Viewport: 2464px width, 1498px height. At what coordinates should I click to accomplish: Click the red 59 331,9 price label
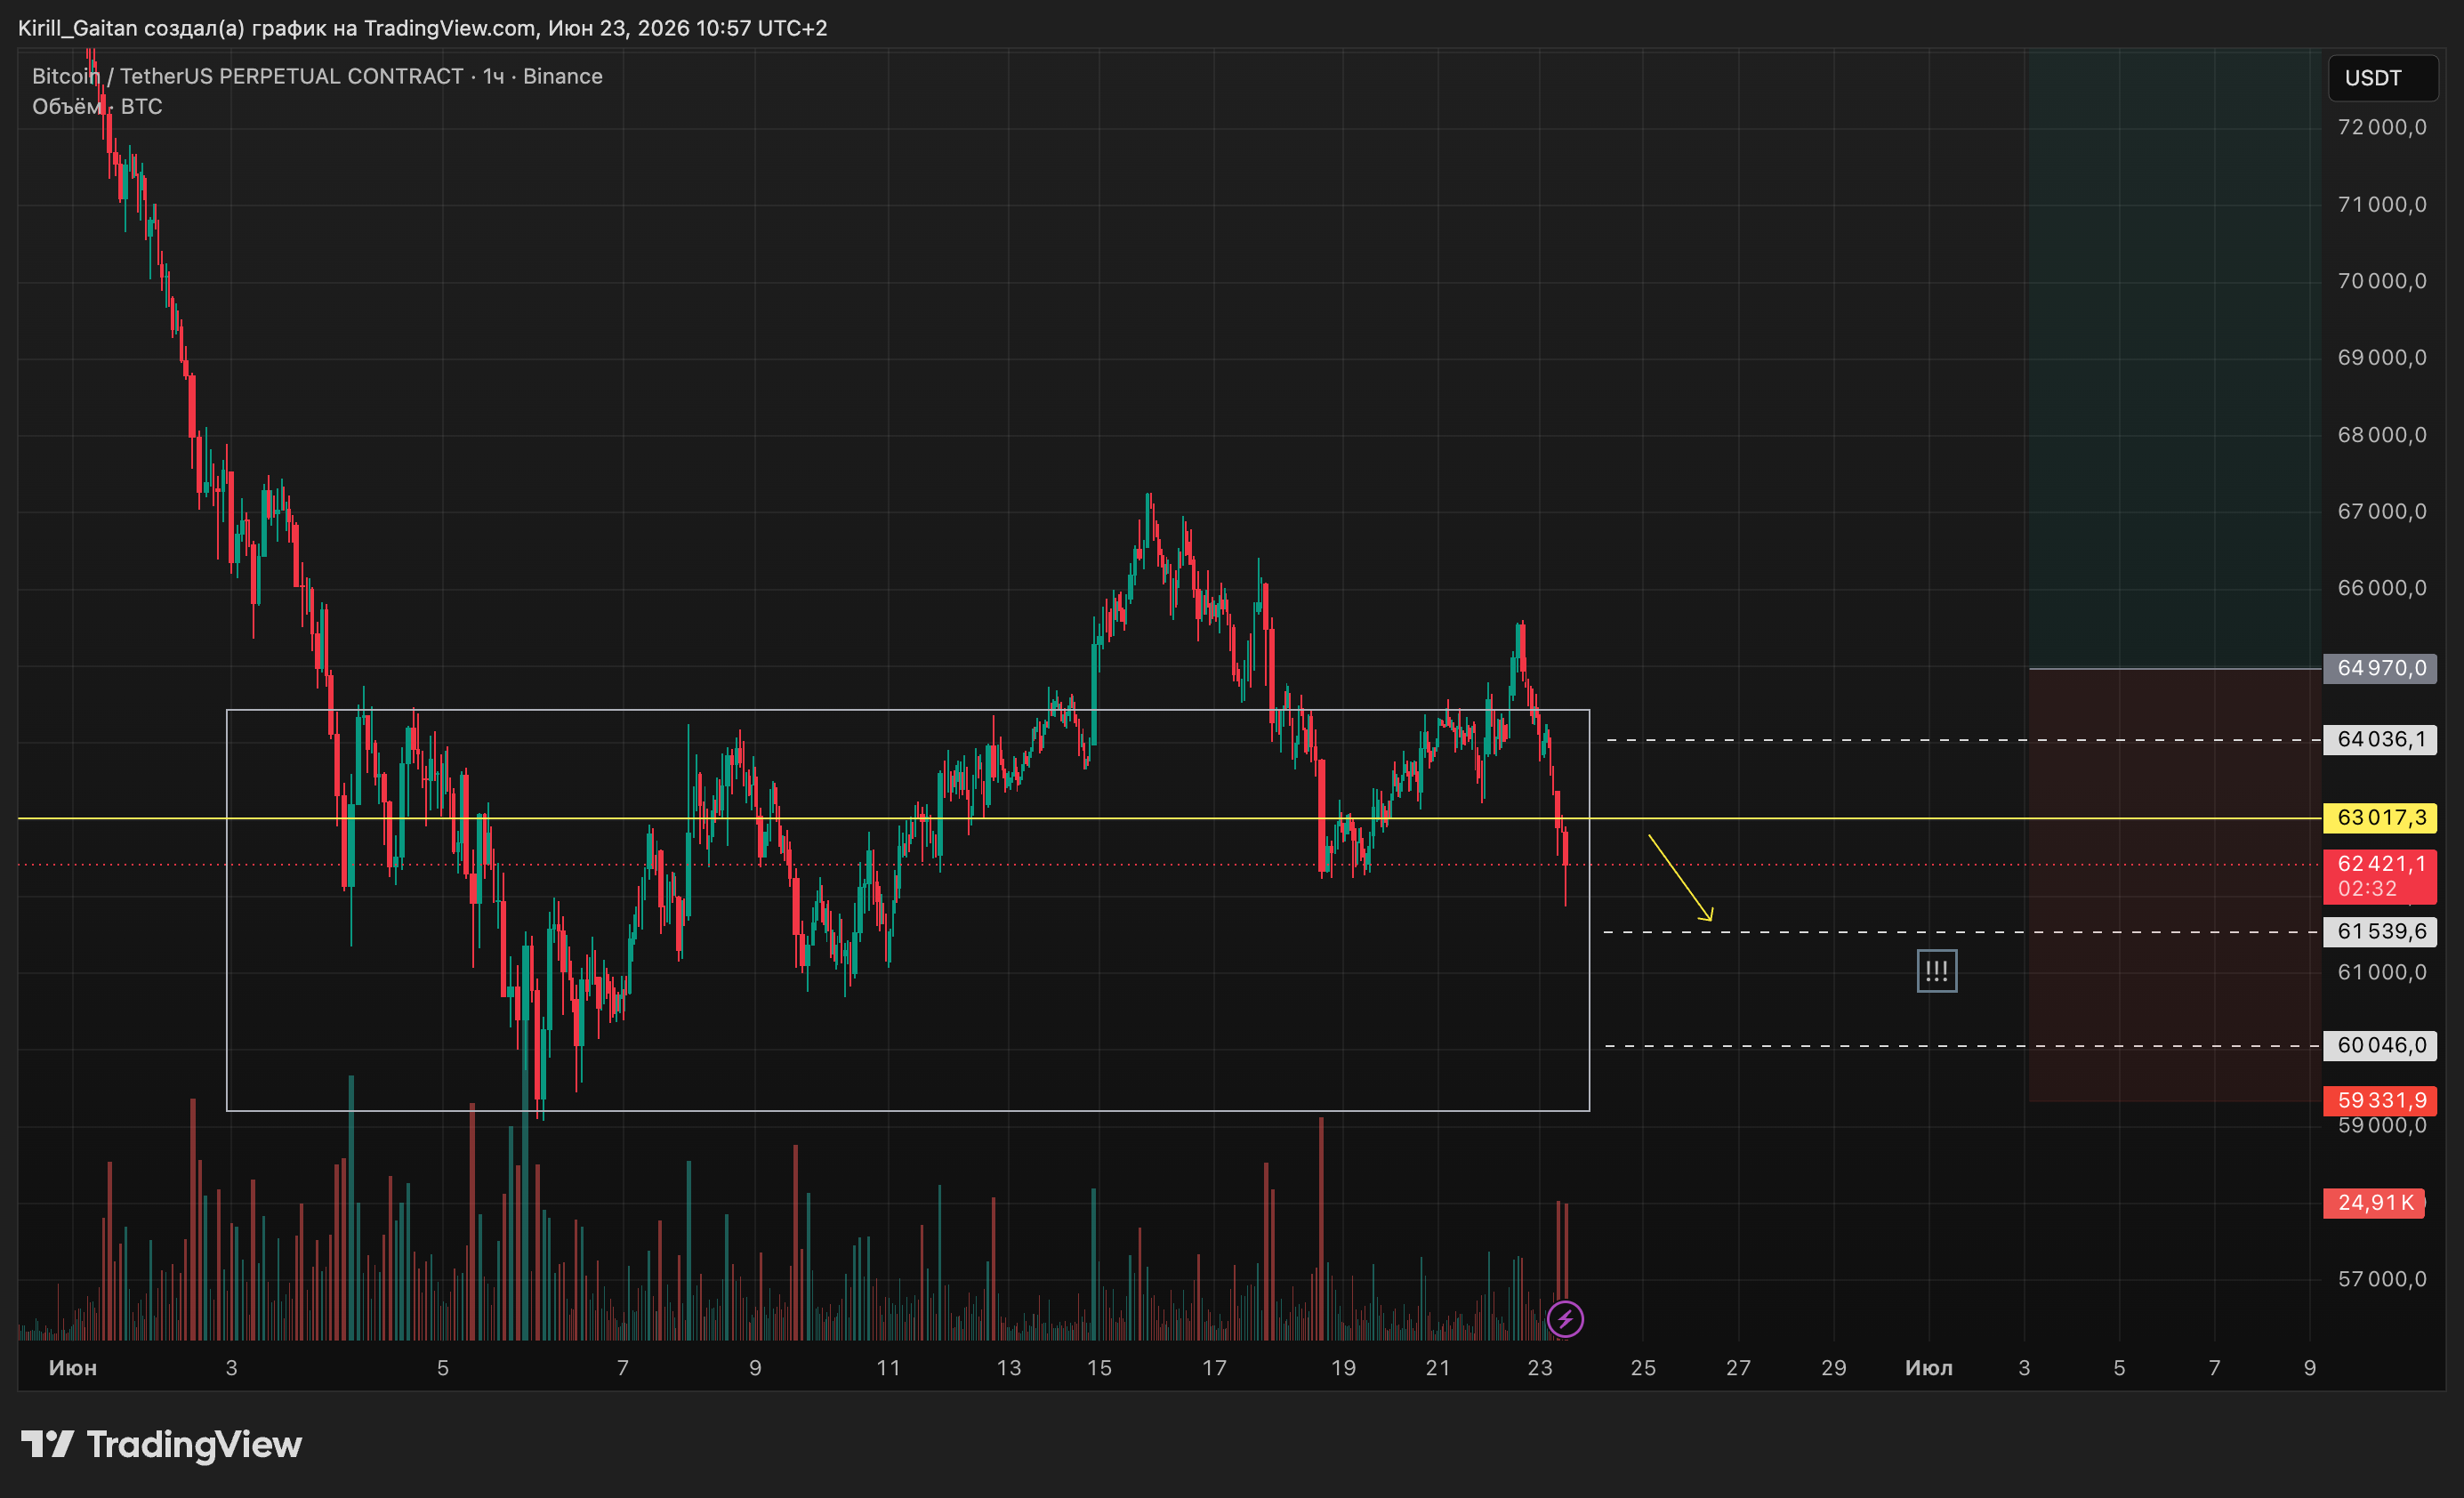pyautogui.click(x=2380, y=1101)
